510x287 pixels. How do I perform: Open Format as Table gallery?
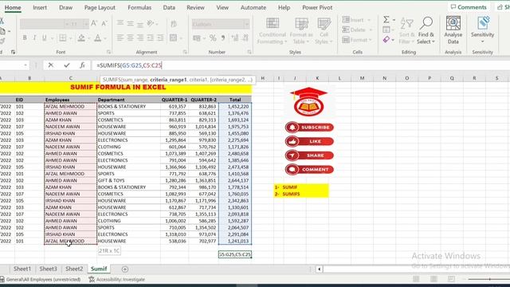[301, 31]
